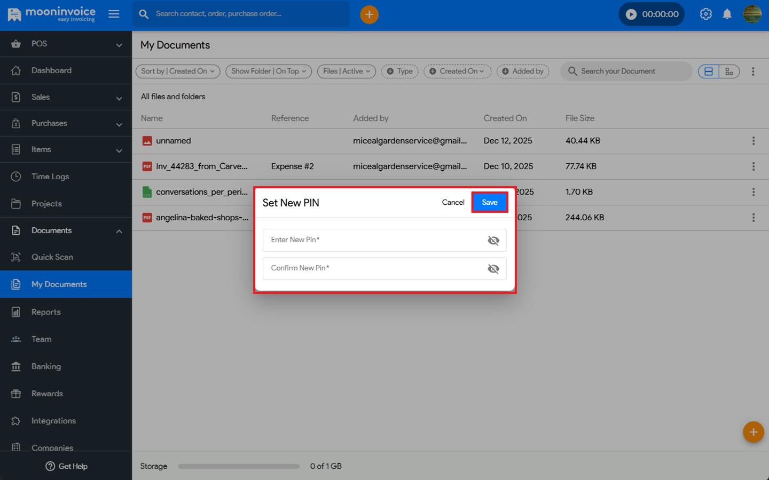Open options menu for unnamed file
This screenshot has height=480, width=769.
753,141
